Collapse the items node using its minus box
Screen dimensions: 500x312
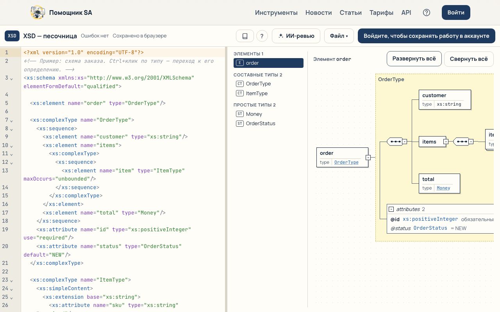pos(446,142)
